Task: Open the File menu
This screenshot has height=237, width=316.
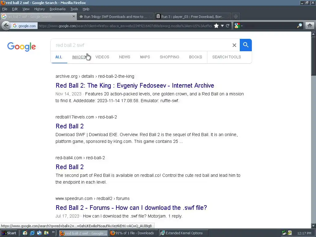Action: [x=5, y=9]
